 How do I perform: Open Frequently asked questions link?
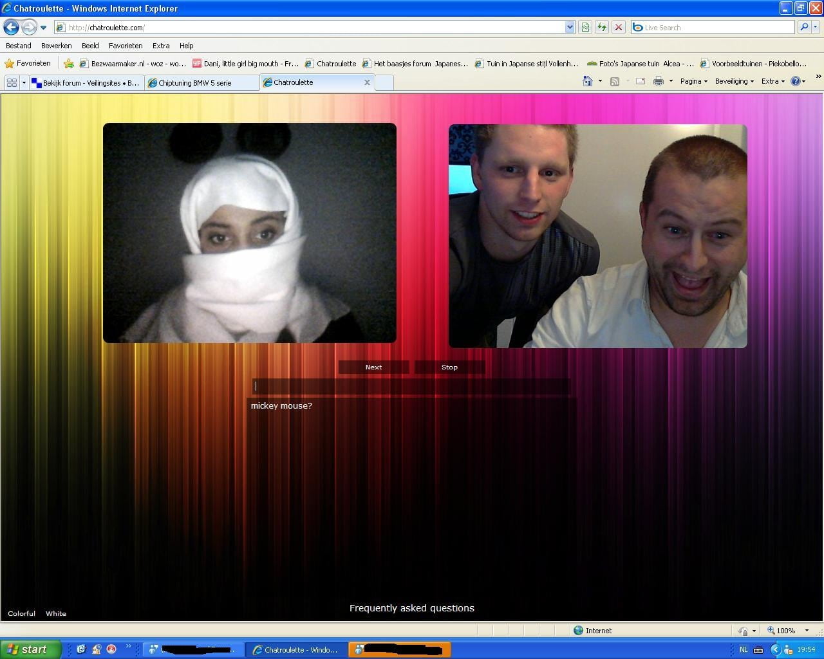click(x=412, y=608)
